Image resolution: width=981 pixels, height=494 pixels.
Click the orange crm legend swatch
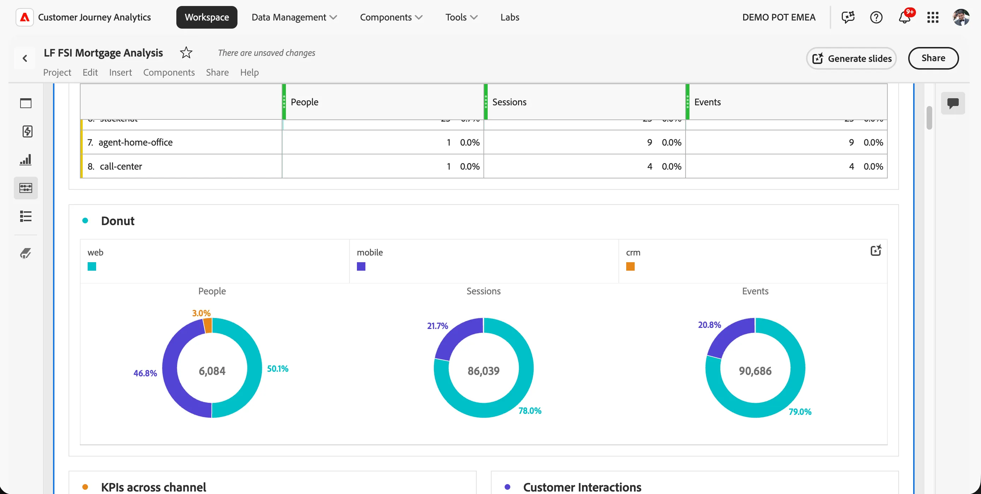tap(630, 266)
